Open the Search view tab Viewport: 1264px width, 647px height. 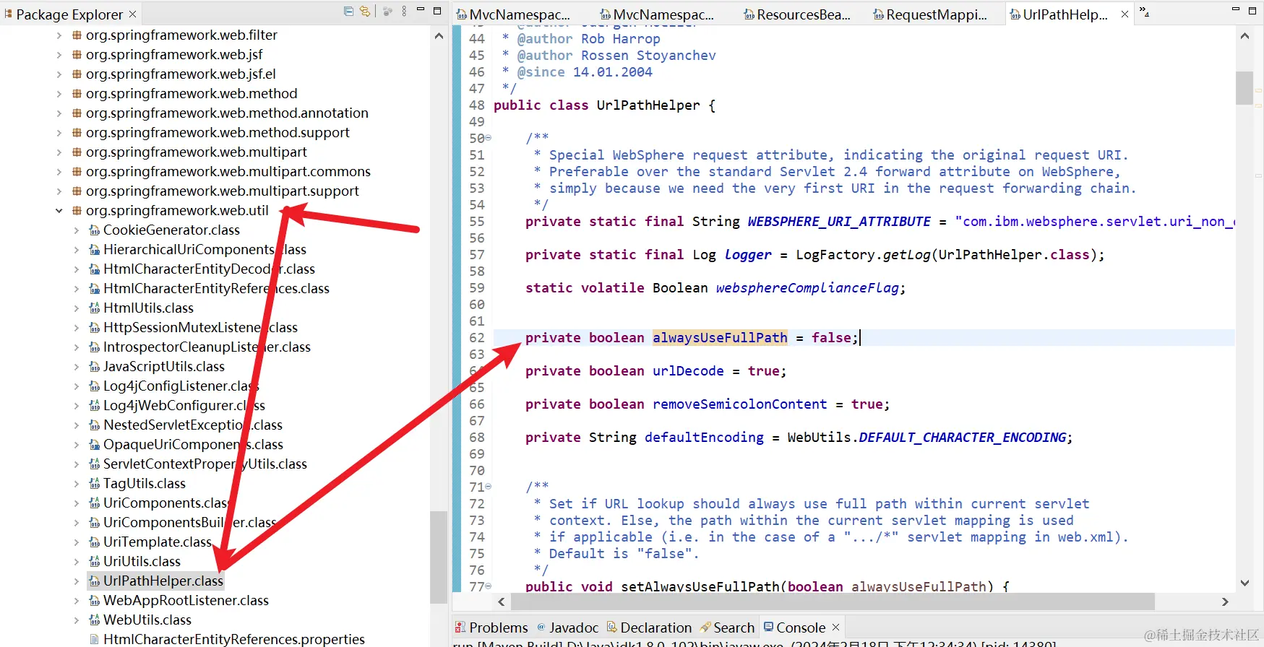tap(727, 628)
